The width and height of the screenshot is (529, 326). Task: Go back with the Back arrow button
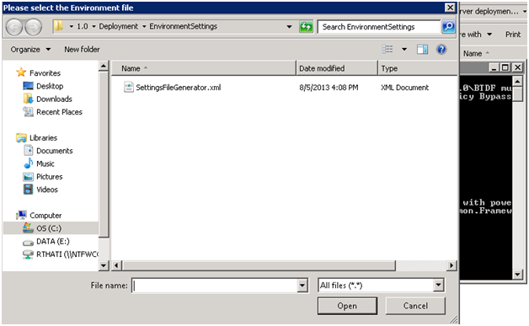[14, 27]
